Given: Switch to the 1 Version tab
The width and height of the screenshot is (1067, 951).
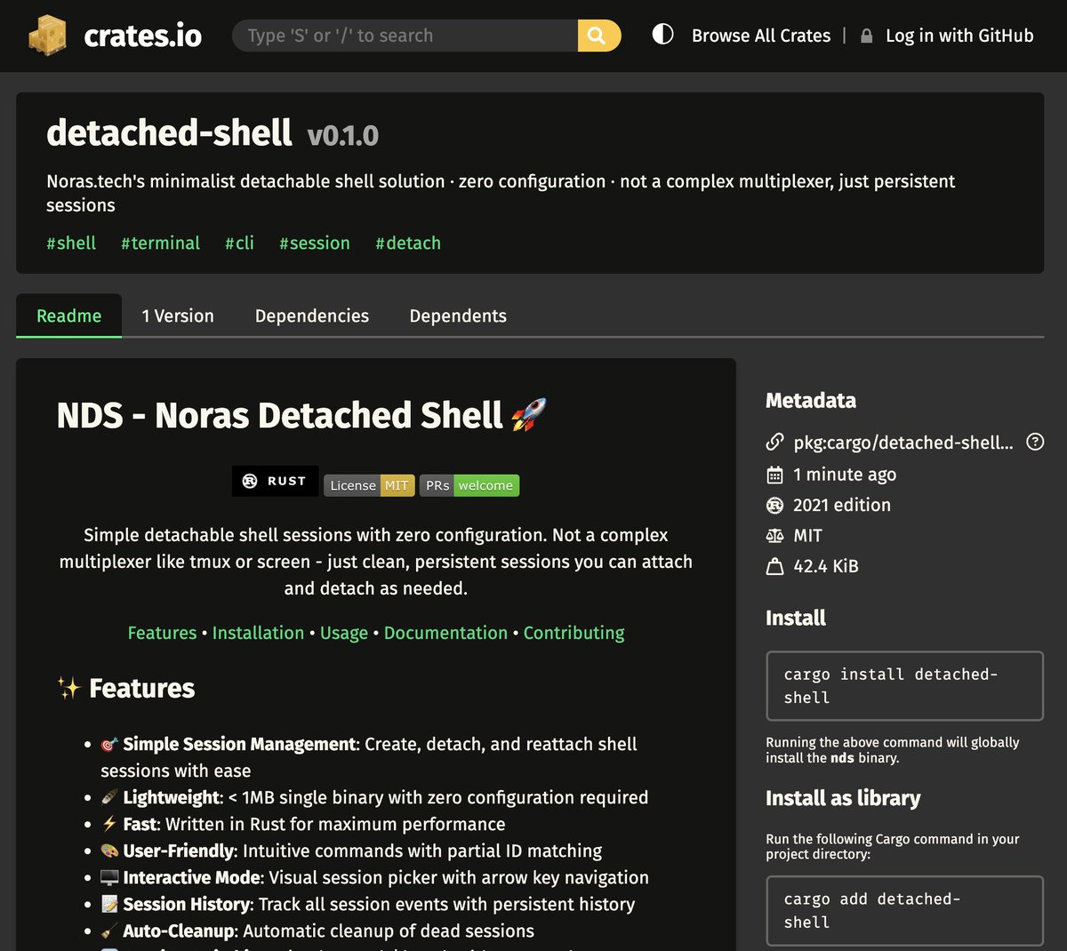Looking at the screenshot, I should click(178, 316).
